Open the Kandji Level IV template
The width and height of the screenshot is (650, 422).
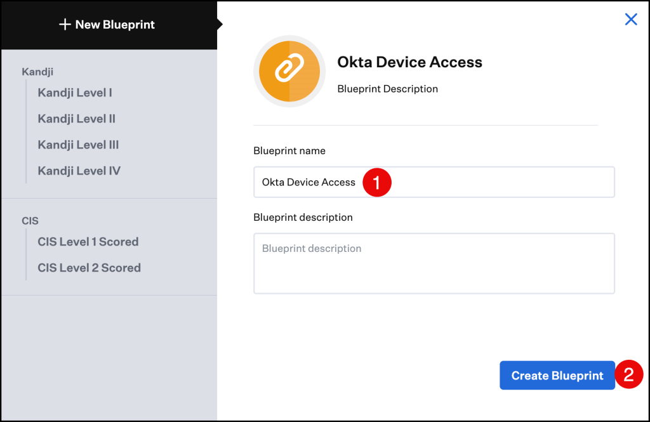click(x=79, y=171)
